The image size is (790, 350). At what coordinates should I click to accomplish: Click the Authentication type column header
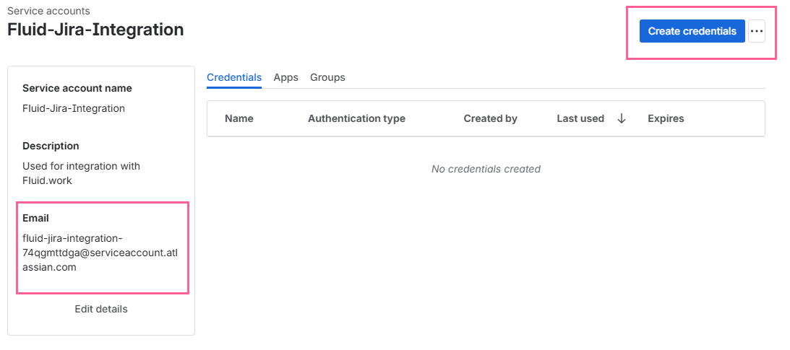356,118
